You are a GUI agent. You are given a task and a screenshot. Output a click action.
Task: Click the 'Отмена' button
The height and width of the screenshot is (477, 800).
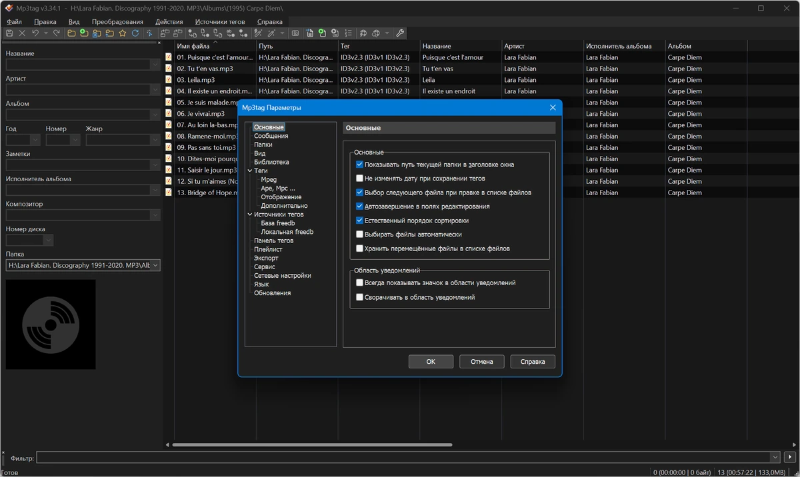[482, 362]
